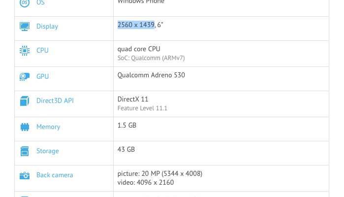Click the Storage card icon
The image size is (344, 197).
24,151
